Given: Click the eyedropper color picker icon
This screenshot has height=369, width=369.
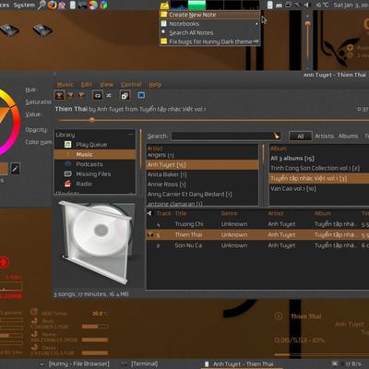Looking at the screenshot, I should pyautogui.click(x=15, y=168).
